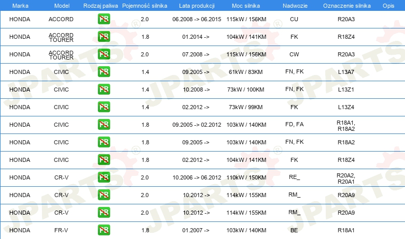Click the body code 'BE'
This screenshot has width=405, height=239.
(x=294, y=230)
